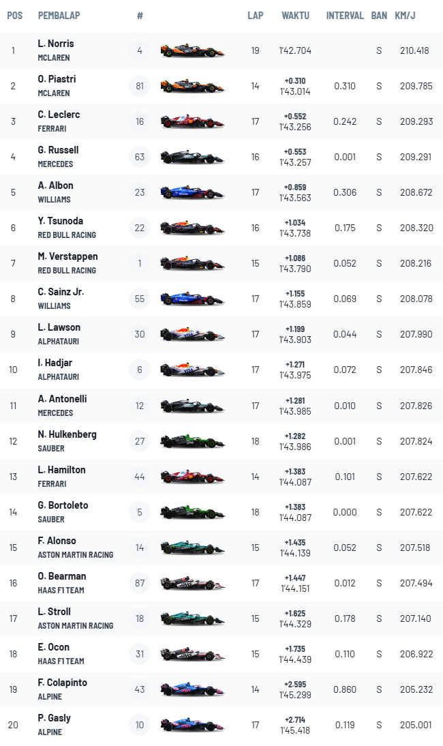443x746 pixels.
Task: Click A. Albon's Williams car icon
Action: click(x=192, y=192)
